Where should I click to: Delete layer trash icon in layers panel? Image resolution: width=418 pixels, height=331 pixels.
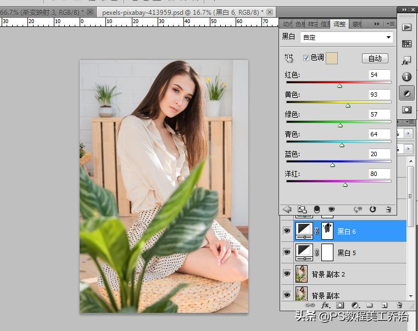click(399, 305)
